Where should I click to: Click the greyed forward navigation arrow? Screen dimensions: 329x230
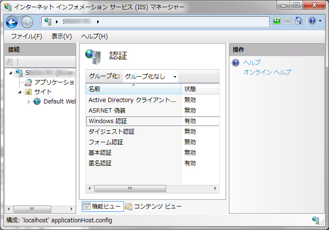tap(27, 22)
